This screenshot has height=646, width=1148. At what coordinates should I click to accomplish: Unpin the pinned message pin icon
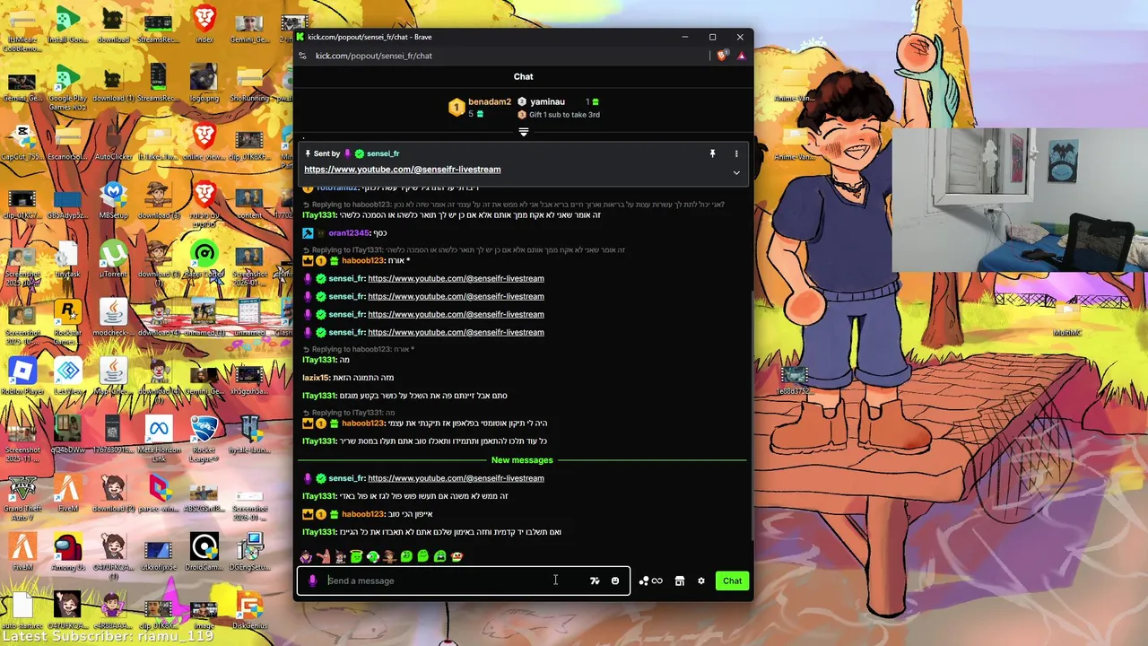coord(713,153)
